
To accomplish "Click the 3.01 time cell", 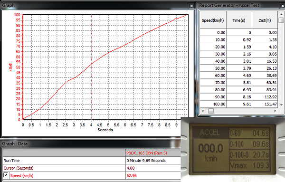I will [239, 61].
